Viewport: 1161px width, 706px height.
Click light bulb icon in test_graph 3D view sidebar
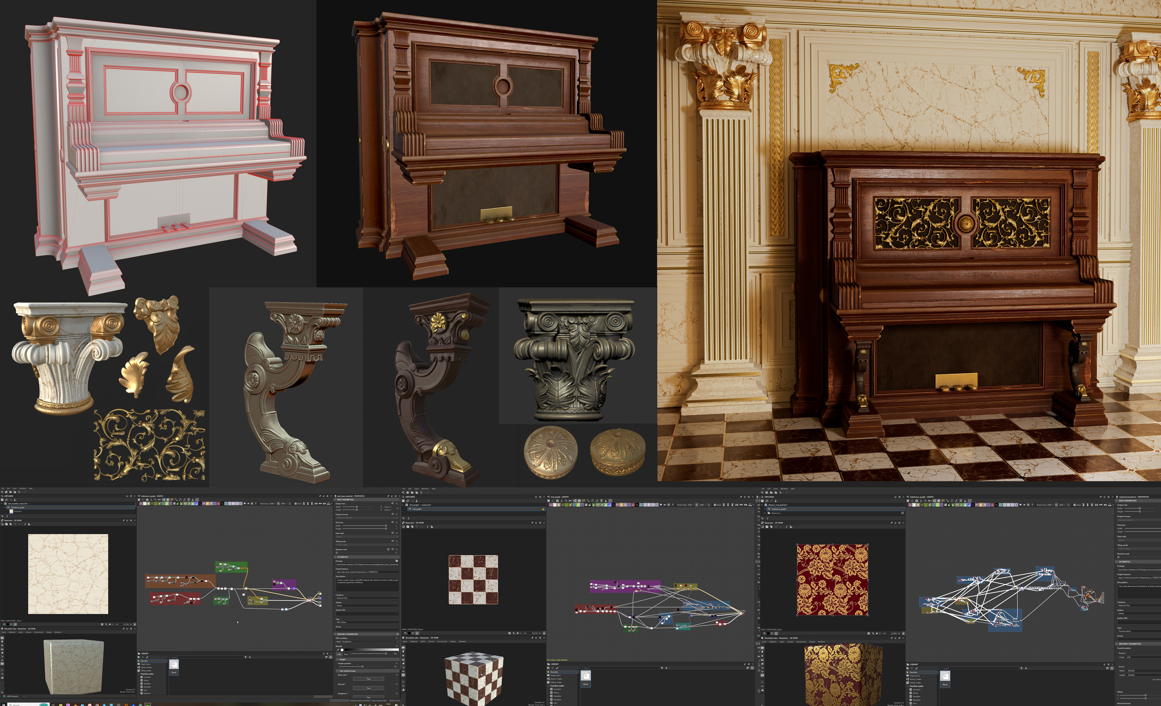point(403,651)
